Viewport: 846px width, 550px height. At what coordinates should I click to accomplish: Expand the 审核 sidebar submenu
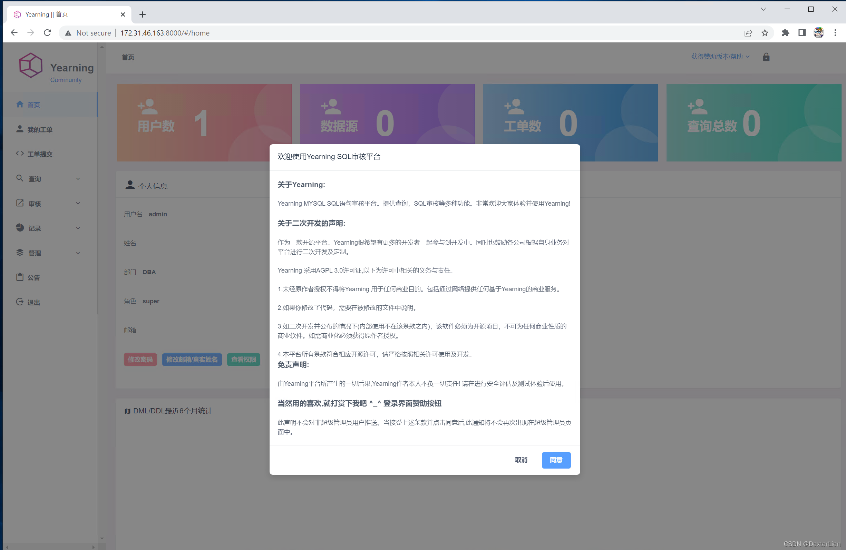(48, 204)
